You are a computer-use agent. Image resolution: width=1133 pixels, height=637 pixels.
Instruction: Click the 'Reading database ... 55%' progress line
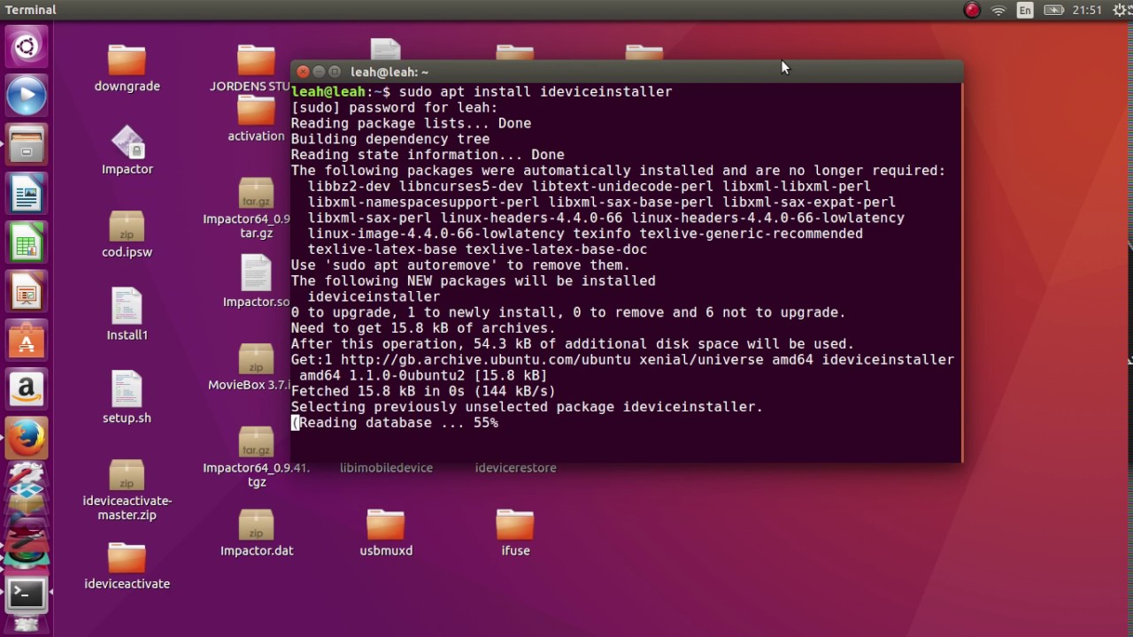[x=395, y=423]
